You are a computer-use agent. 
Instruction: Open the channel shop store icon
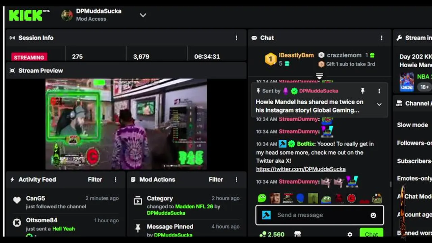click(x=297, y=234)
